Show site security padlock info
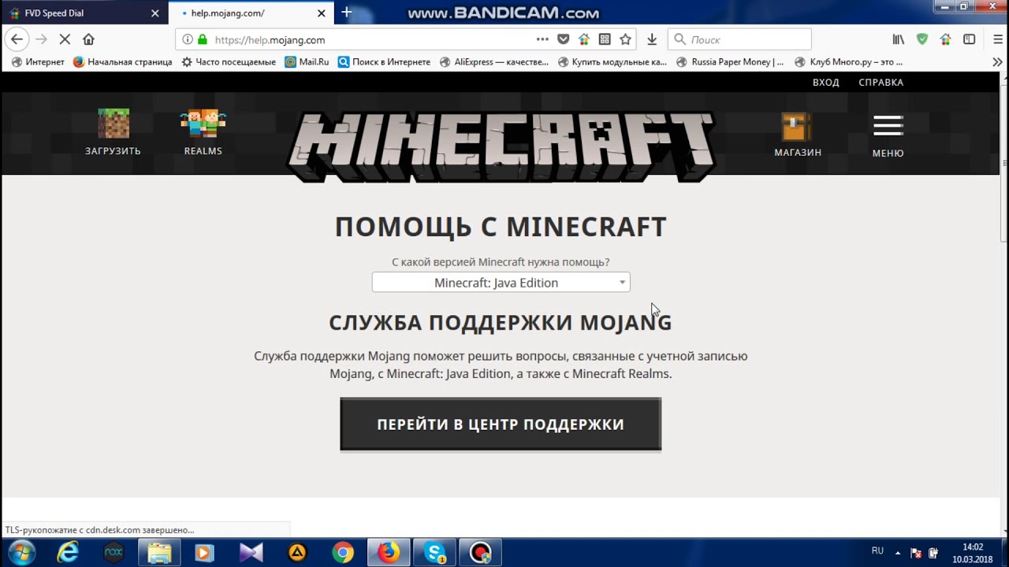The height and width of the screenshot is (567, 1009). [203, 39]
